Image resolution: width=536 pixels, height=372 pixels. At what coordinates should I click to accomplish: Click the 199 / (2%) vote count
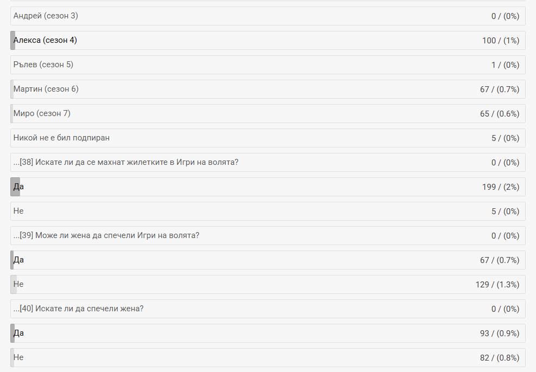point(500,187)
